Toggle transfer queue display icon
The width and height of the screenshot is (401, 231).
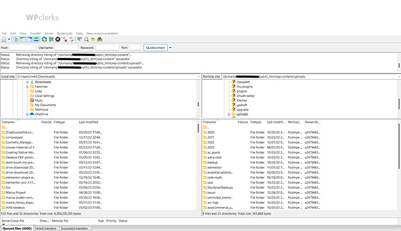pyautogui.click(x=37, y=39)
